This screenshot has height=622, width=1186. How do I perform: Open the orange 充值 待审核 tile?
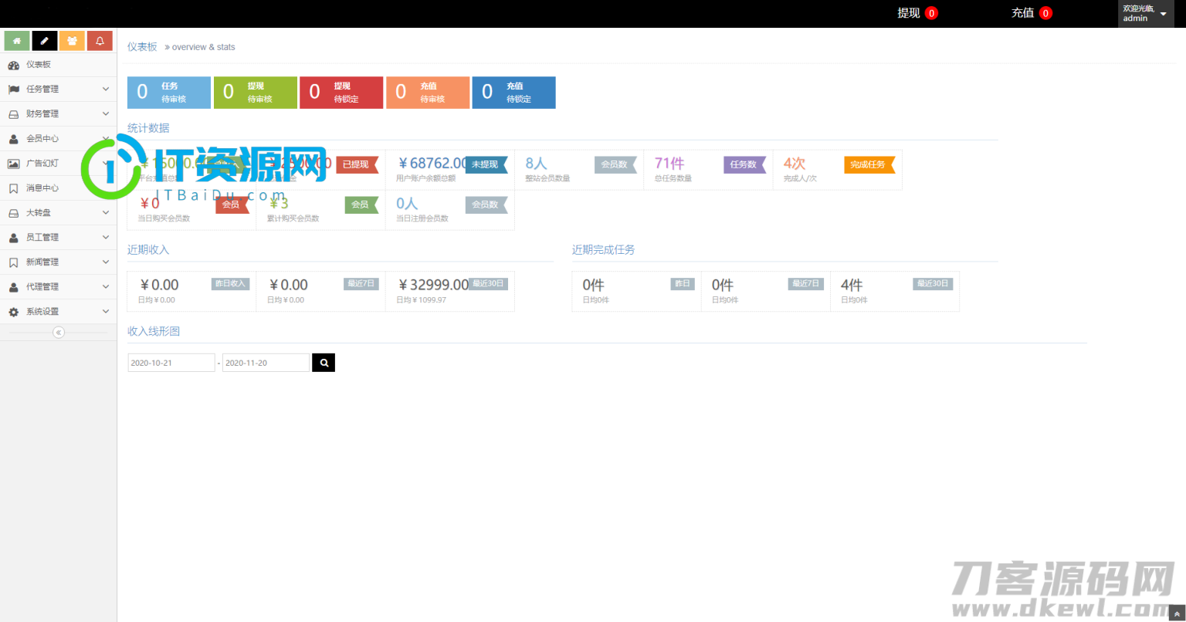click(428, 93)
